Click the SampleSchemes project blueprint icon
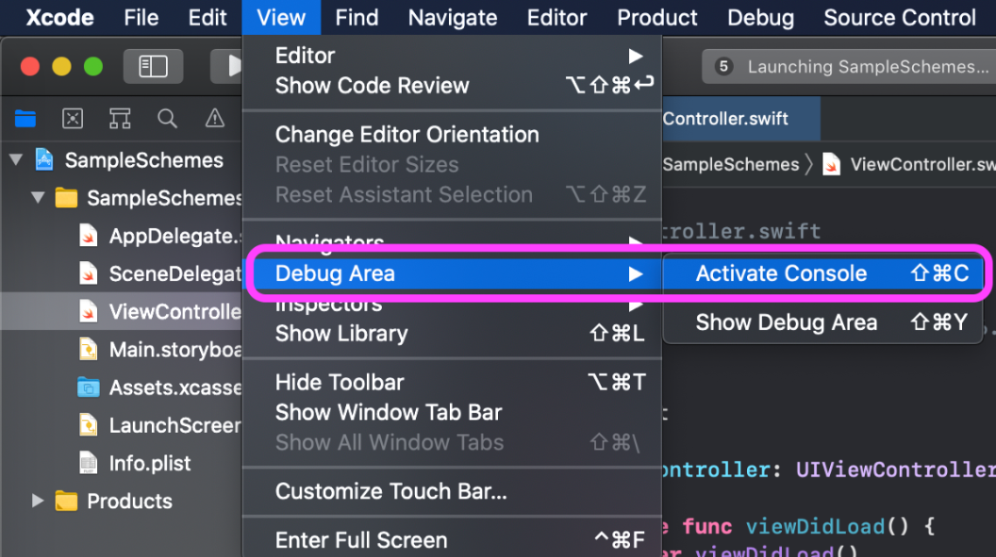 pos(45,160)
